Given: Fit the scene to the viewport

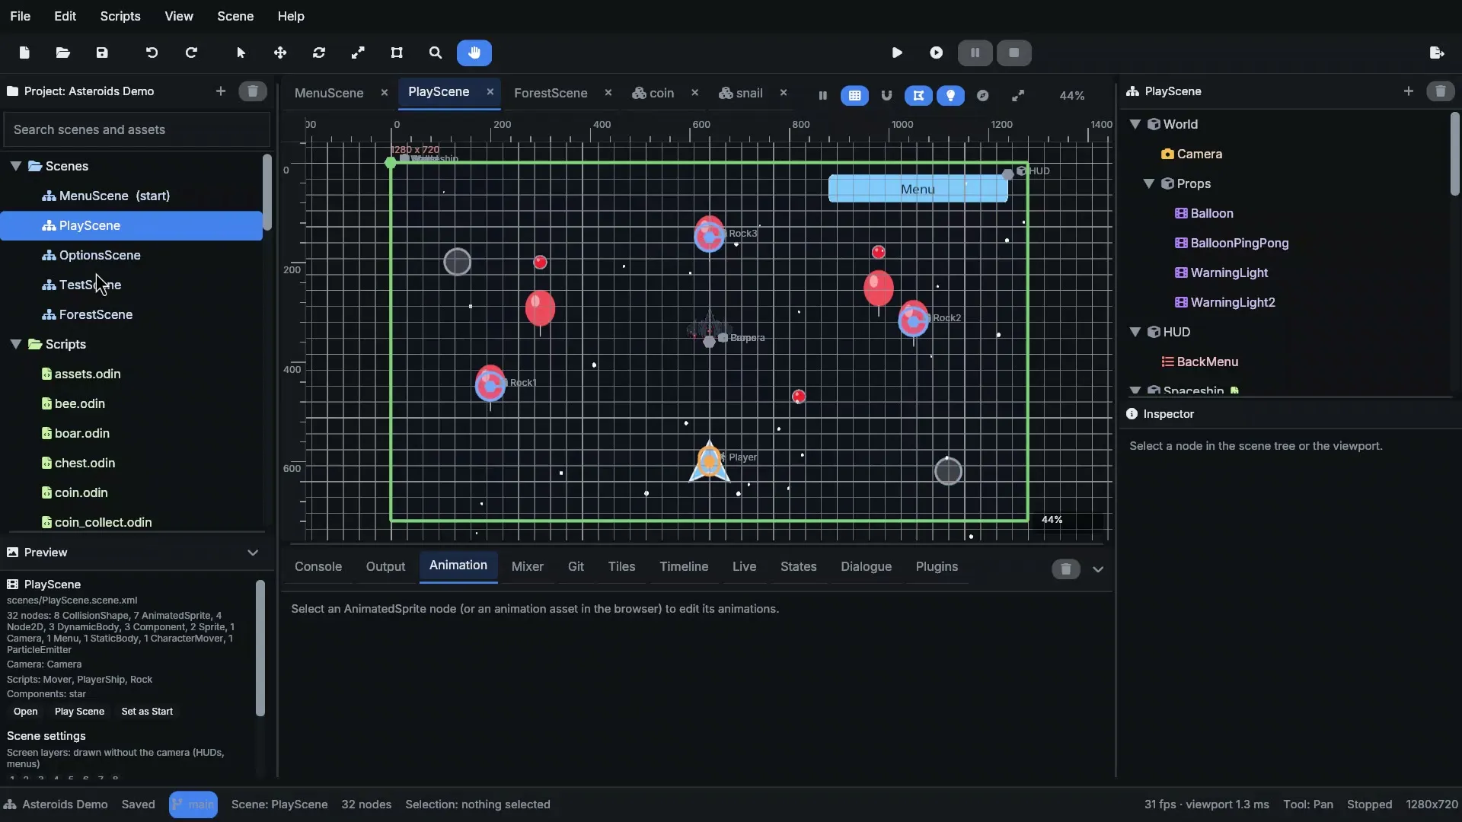Looking at the screenshot, I should point(1018,95).
